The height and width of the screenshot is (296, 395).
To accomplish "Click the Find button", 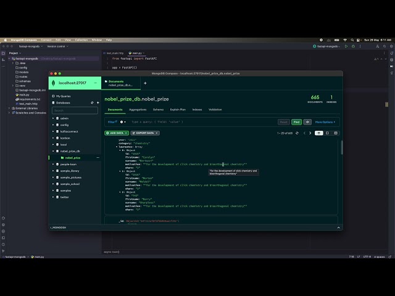I will point(296,122).
